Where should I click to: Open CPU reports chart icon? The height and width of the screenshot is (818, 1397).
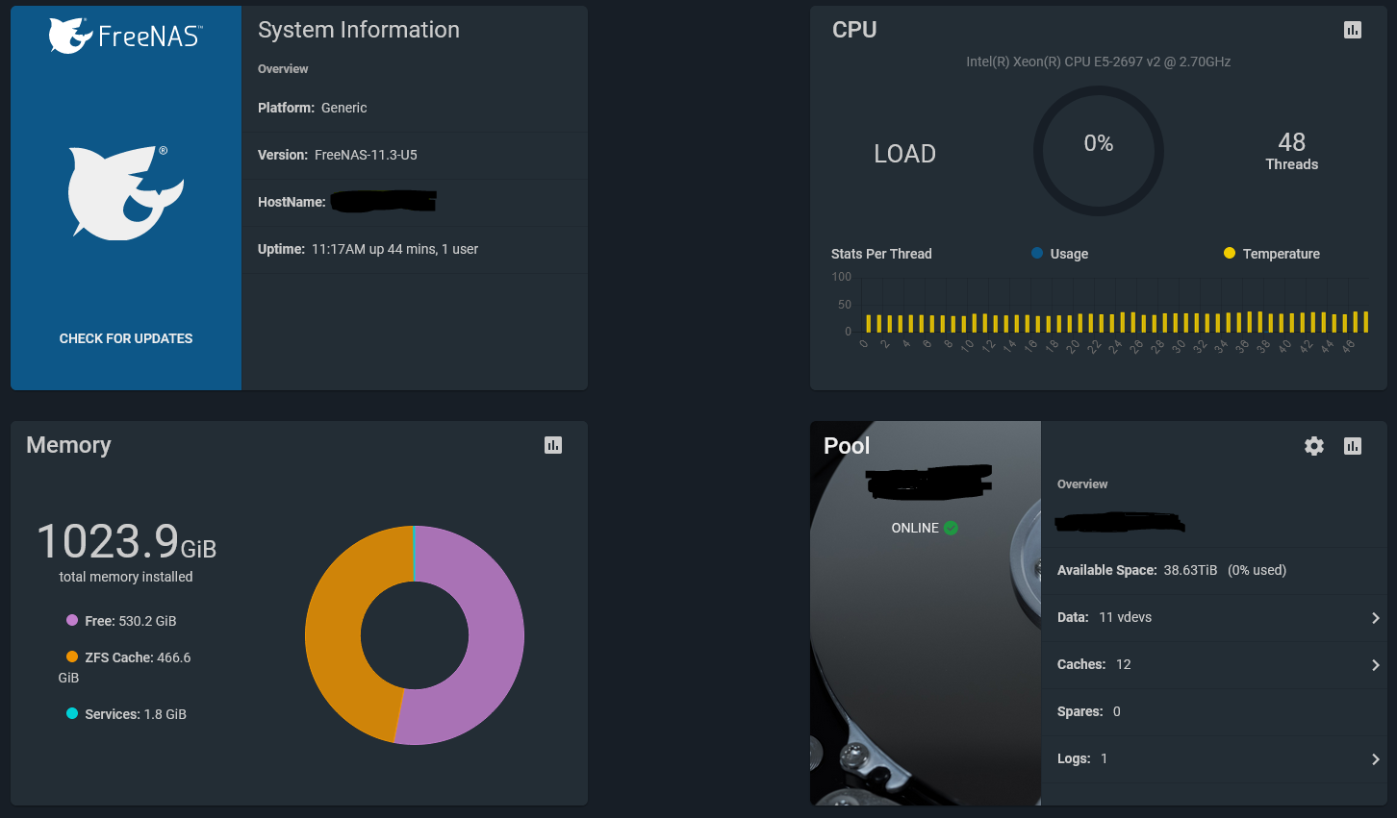pyautogui.click(x=1353, y=30)
